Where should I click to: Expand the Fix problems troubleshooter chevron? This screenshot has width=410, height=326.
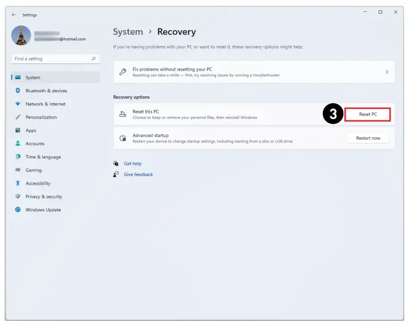point(387,72)
